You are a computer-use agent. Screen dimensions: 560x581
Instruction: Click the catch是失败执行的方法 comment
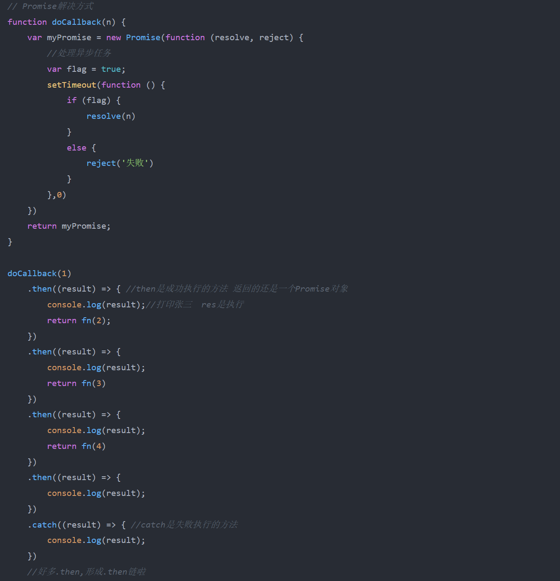click(x=184, y=525)
